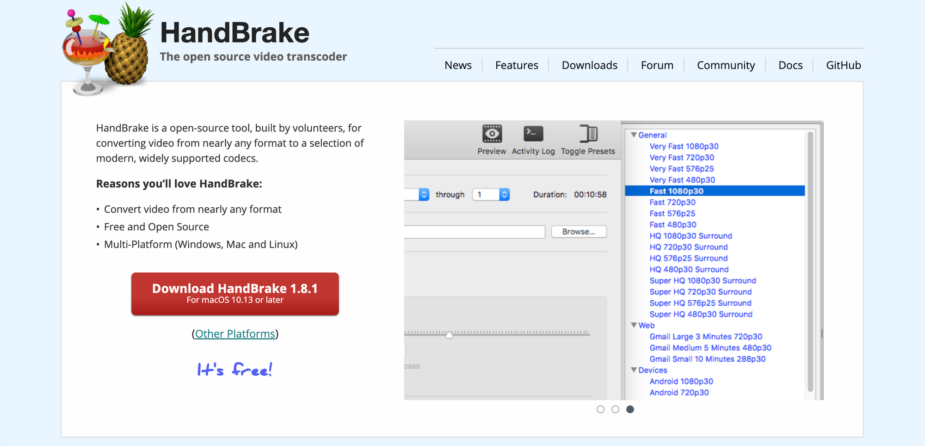The height and width of the screenshot is (446, 925).
Task: Navigate to the News page
Action: 458,65
